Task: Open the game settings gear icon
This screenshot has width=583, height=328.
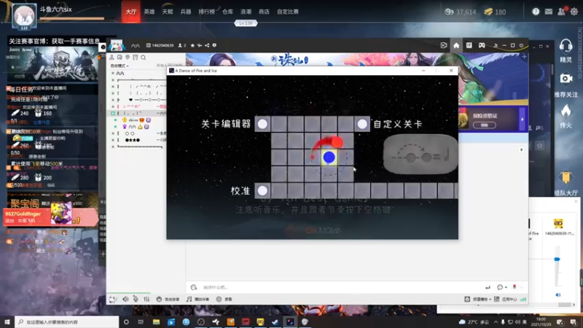Action: [x=574, y=12]
